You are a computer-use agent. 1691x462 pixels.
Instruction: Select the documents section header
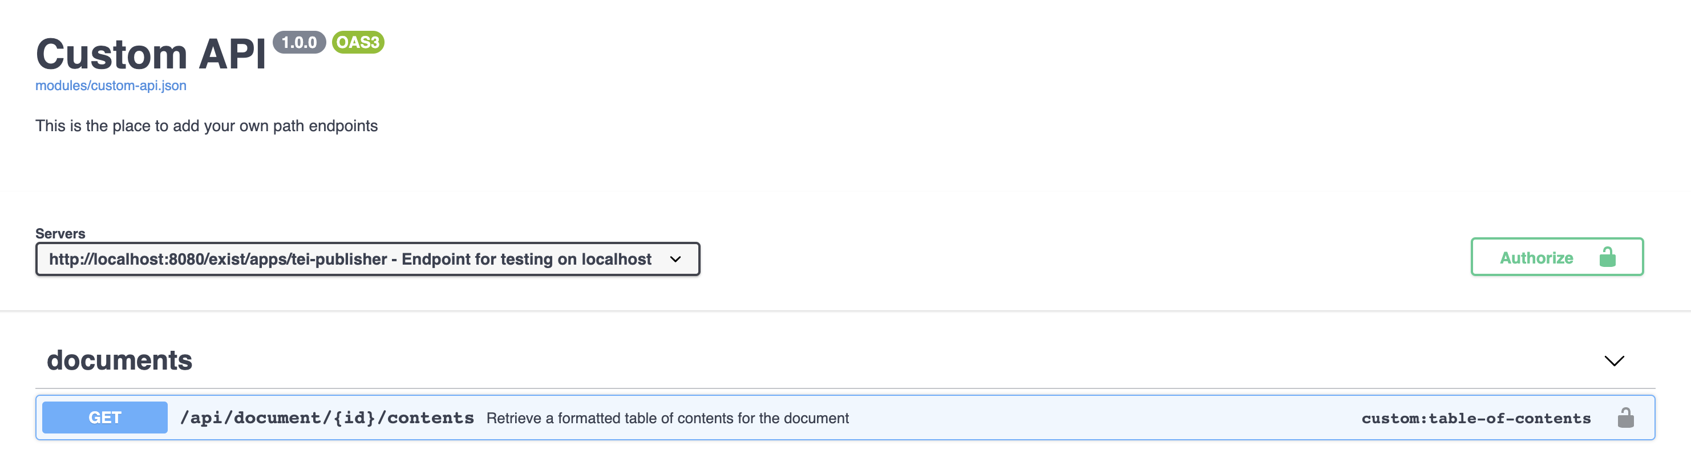(x=119, y=360)
